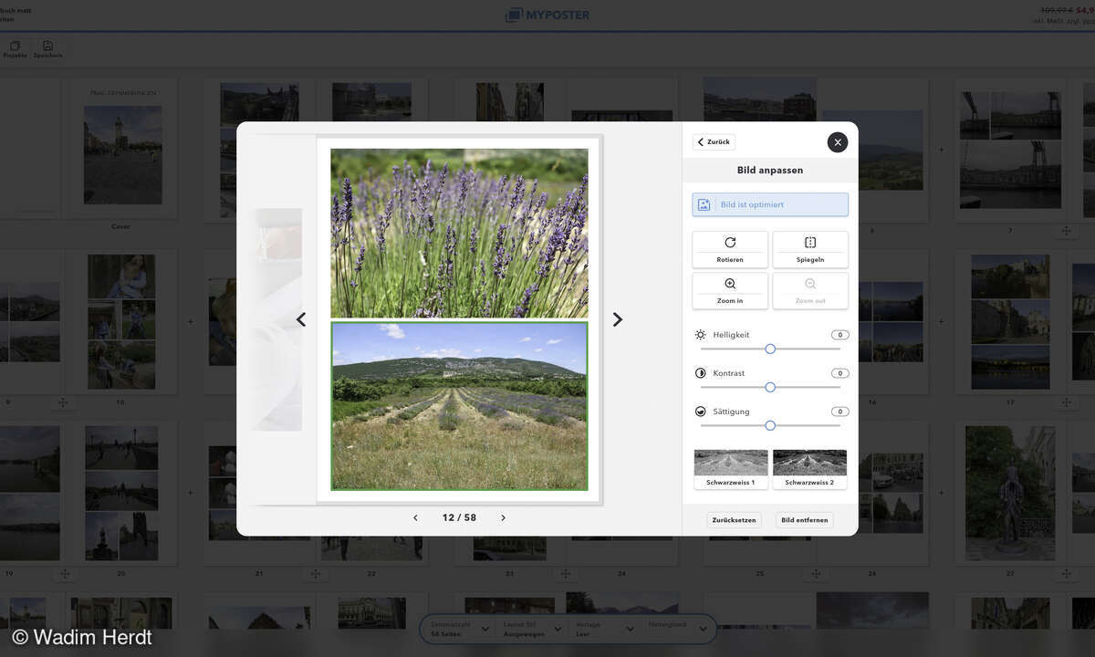
Task: Apply the Schwarzweiss 2 filter
Action: [810, 464]
